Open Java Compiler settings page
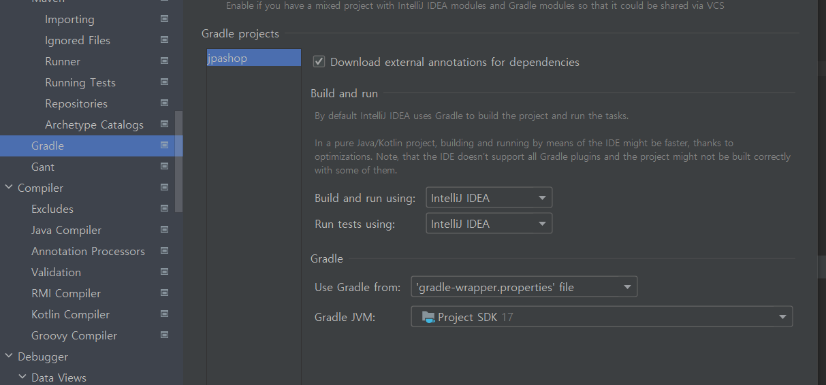Image resolution: width=826 pixels, height=385 pixels. point(66,230)
